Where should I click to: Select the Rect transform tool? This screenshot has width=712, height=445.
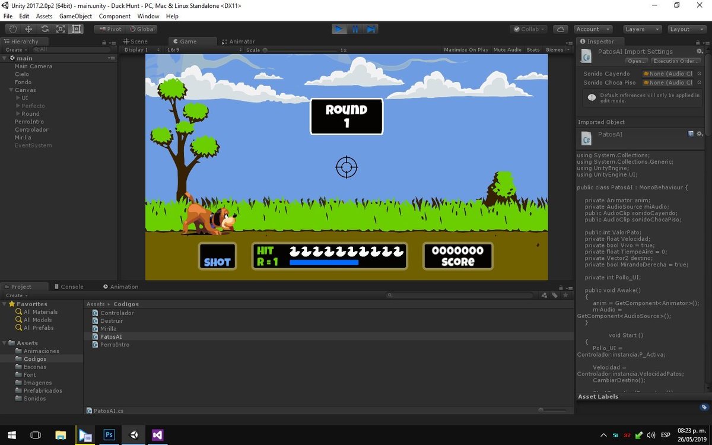pyautogui.click(x=76, y=28)
